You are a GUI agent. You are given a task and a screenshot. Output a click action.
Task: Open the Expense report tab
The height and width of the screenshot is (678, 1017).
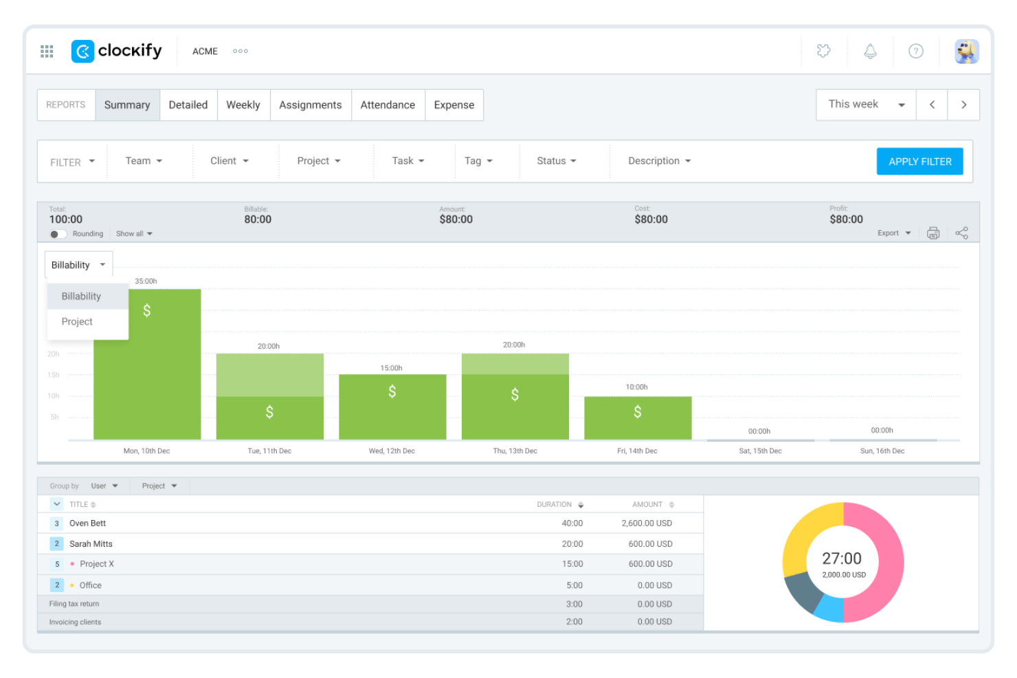(x=454, y=104)
